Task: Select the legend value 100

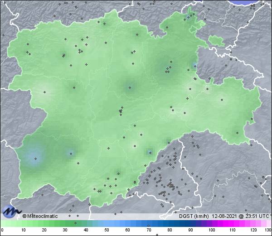Action: (x=212, y=230)
